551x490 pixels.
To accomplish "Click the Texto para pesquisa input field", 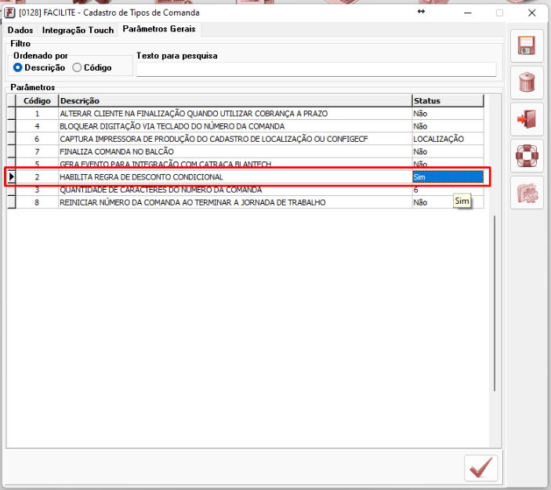I will point(317,70).
